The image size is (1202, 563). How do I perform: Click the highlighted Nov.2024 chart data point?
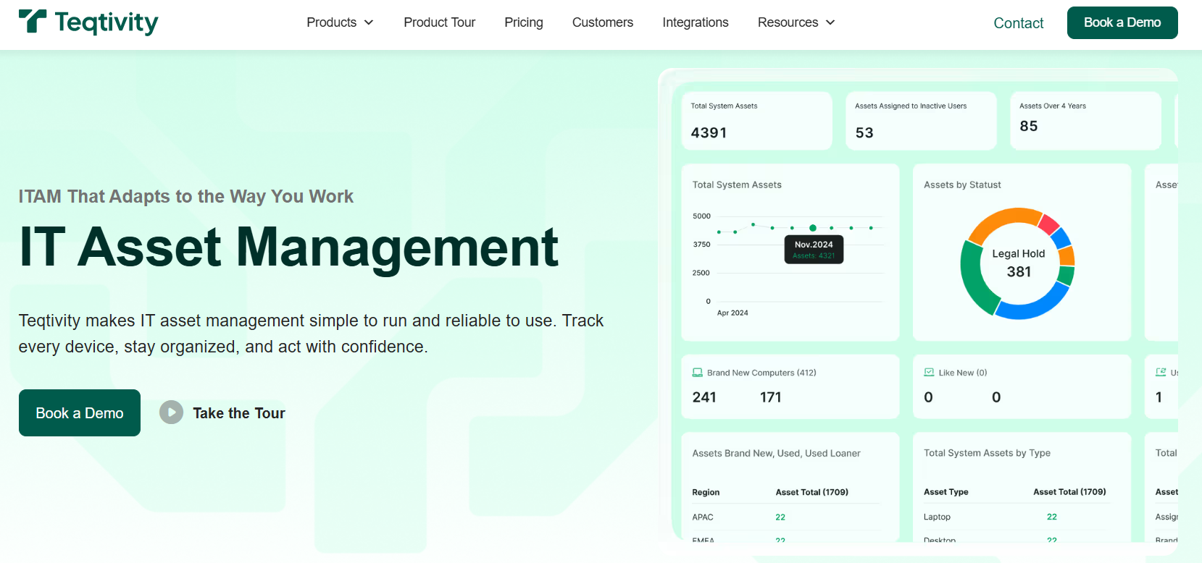click(x=813, y=228)
